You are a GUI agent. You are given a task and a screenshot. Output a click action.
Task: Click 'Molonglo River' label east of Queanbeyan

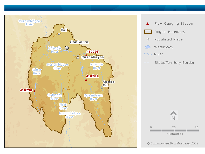(x=97, y=66)
